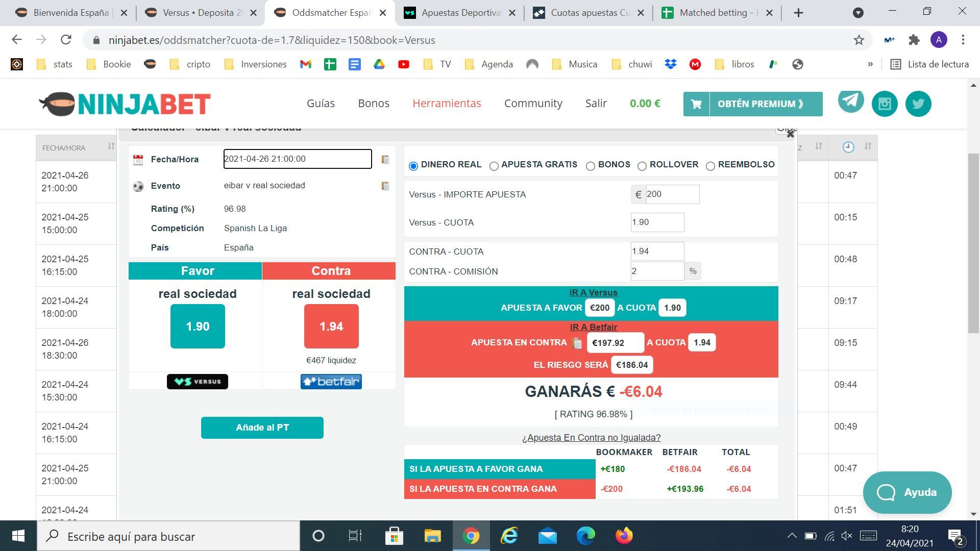Select DINERO REAL radio button

tap(413, 166)
